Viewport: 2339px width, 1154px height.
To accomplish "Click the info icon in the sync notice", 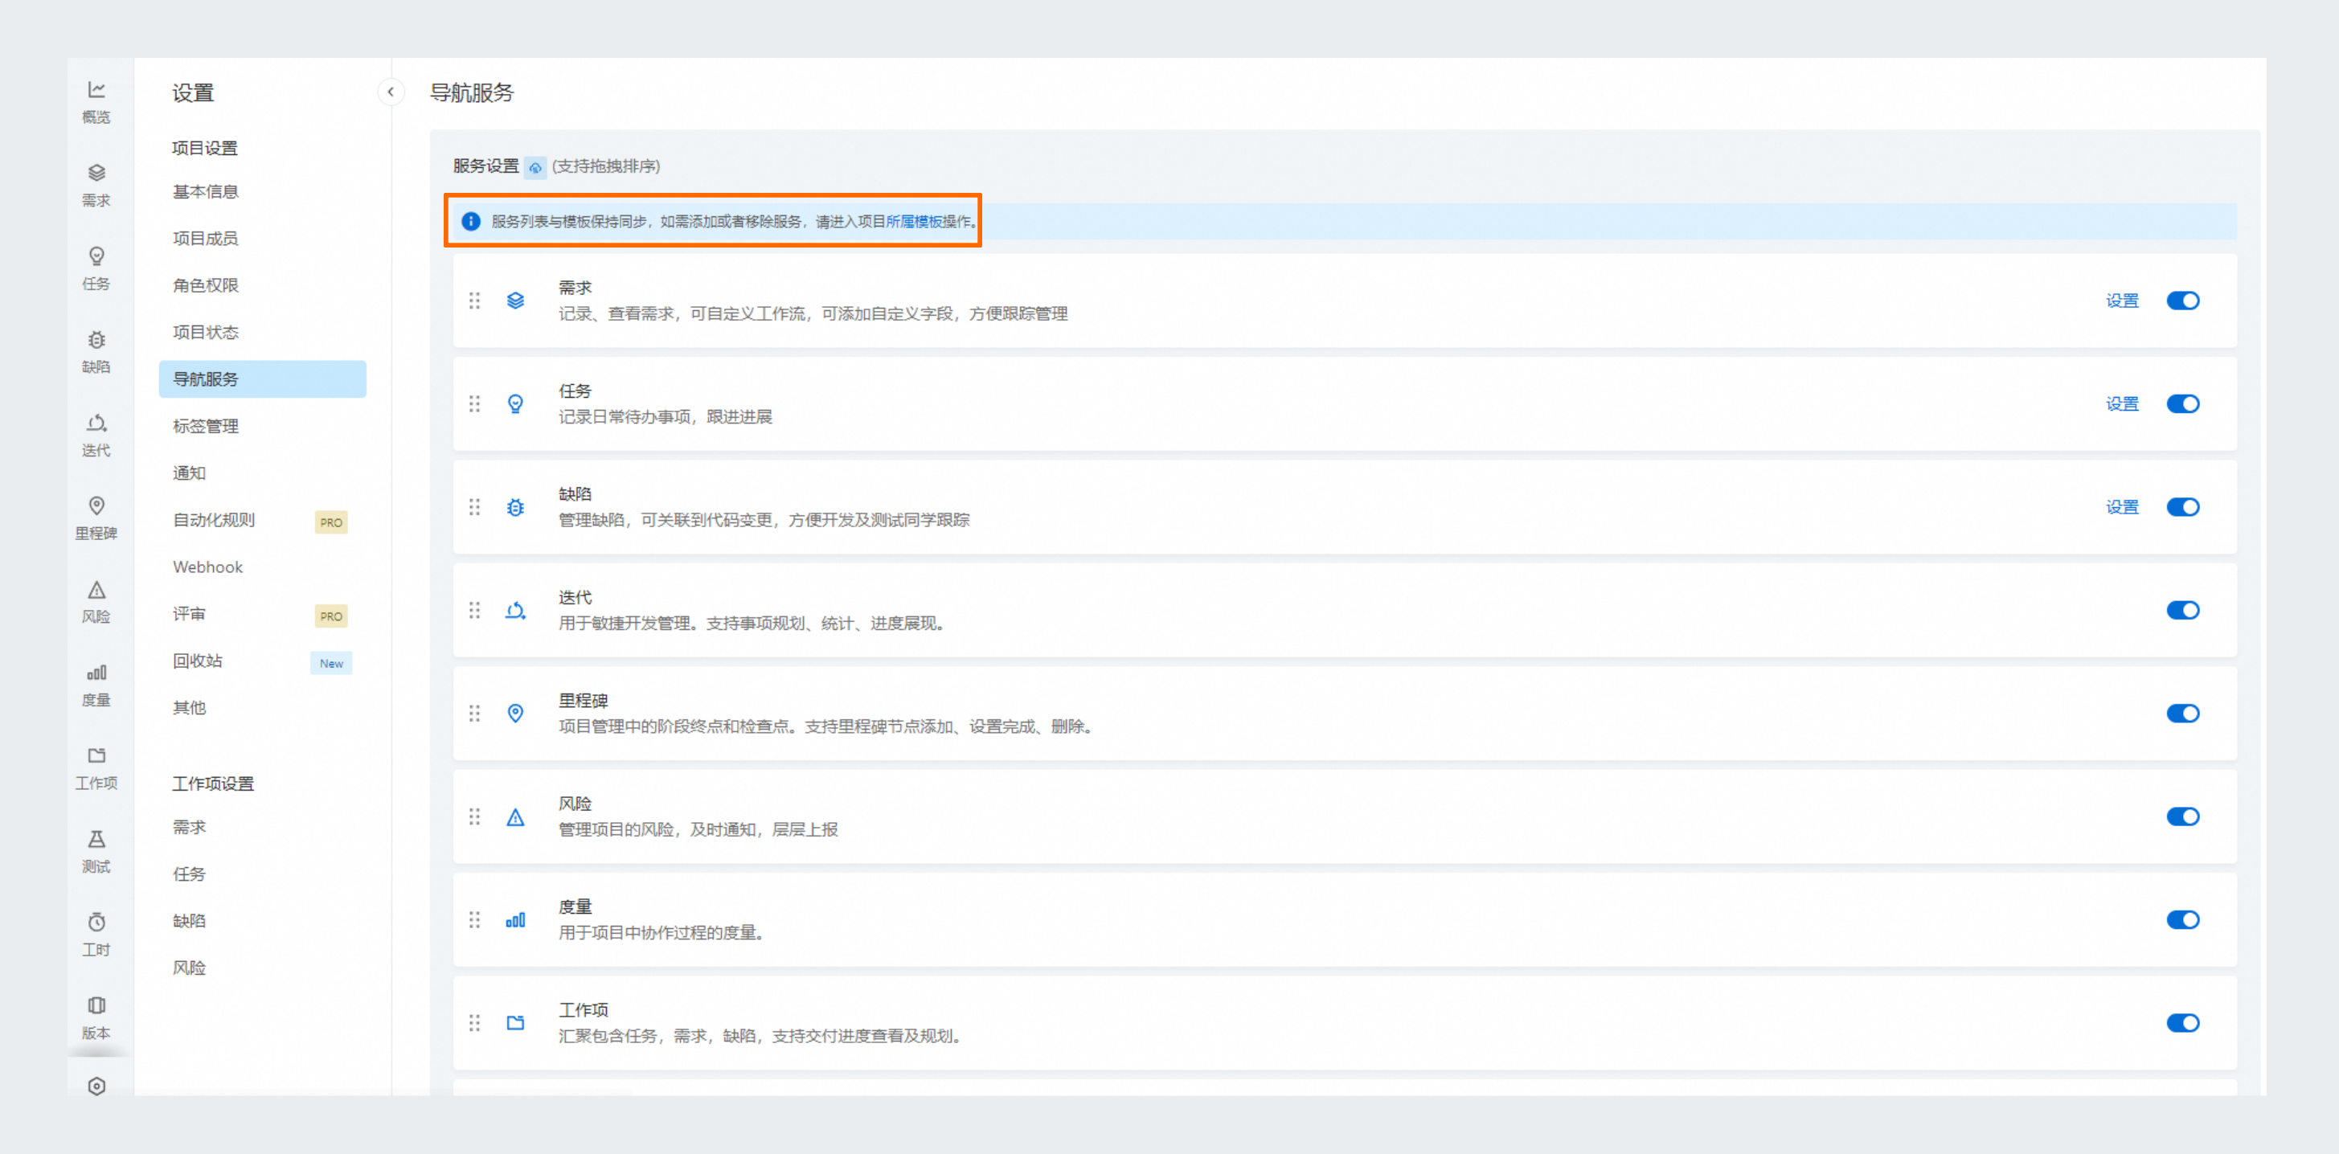I will pyautogui.click(x=470, y=222).
